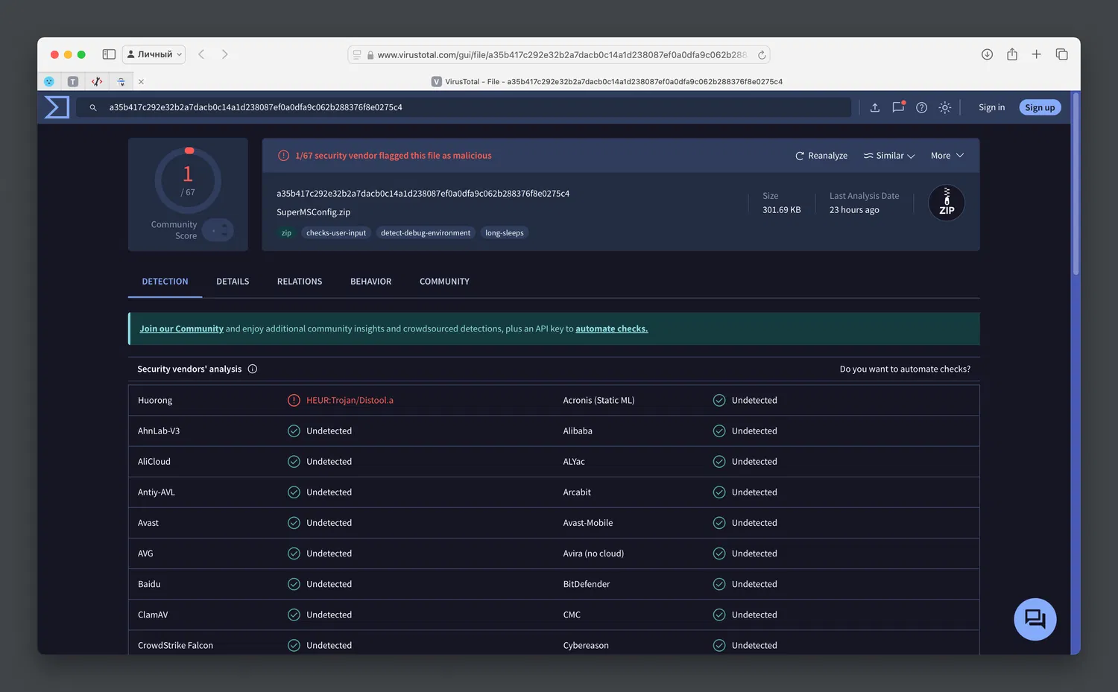This screenshot has width=1118, height=692.
Task: Open the help question mark icon
Action: [921, 107]
